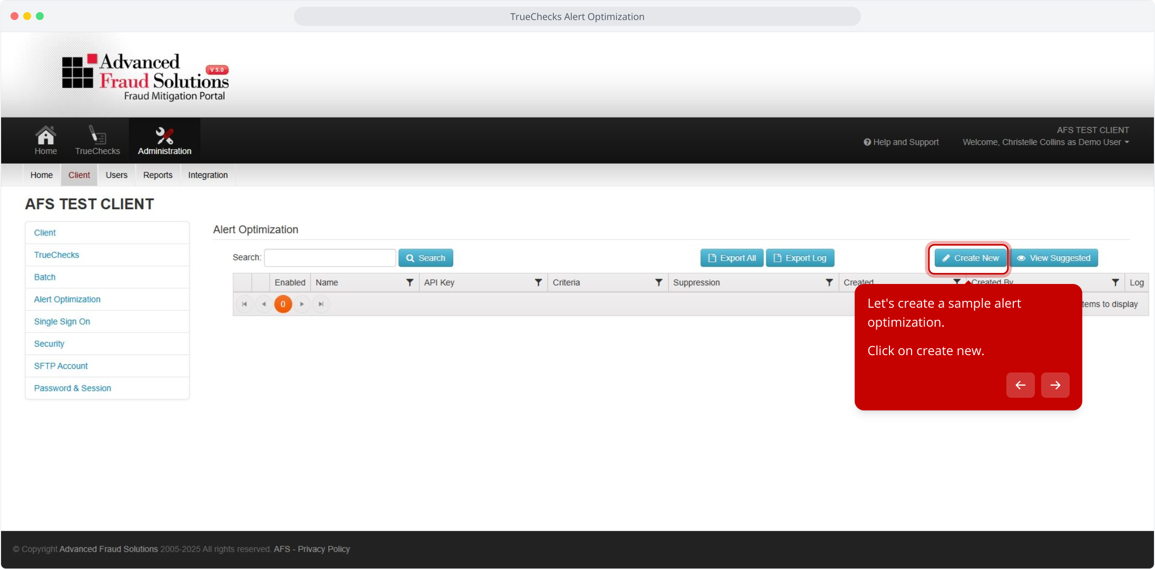
Task: Click the Create New button
Action: [x=970, y=258]
